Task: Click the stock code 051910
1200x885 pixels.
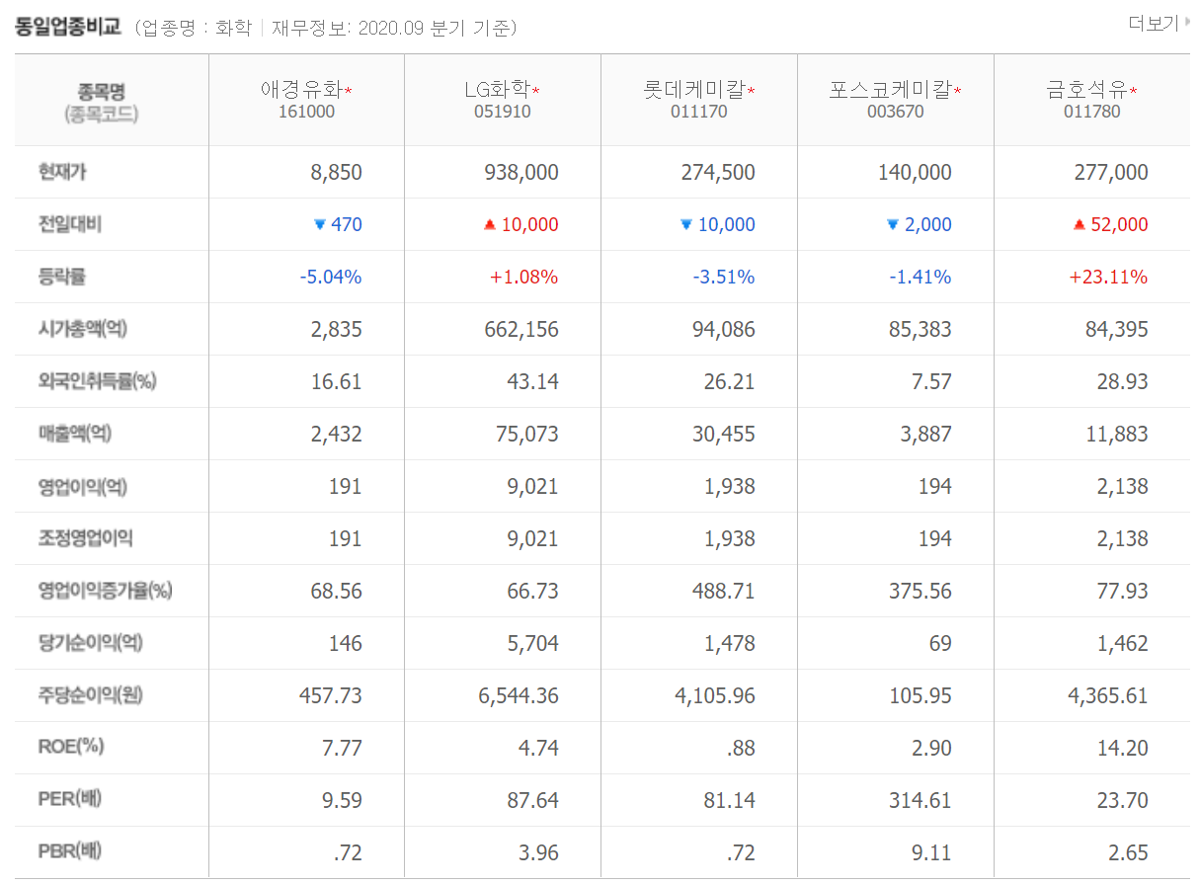Action: point(502,113)
